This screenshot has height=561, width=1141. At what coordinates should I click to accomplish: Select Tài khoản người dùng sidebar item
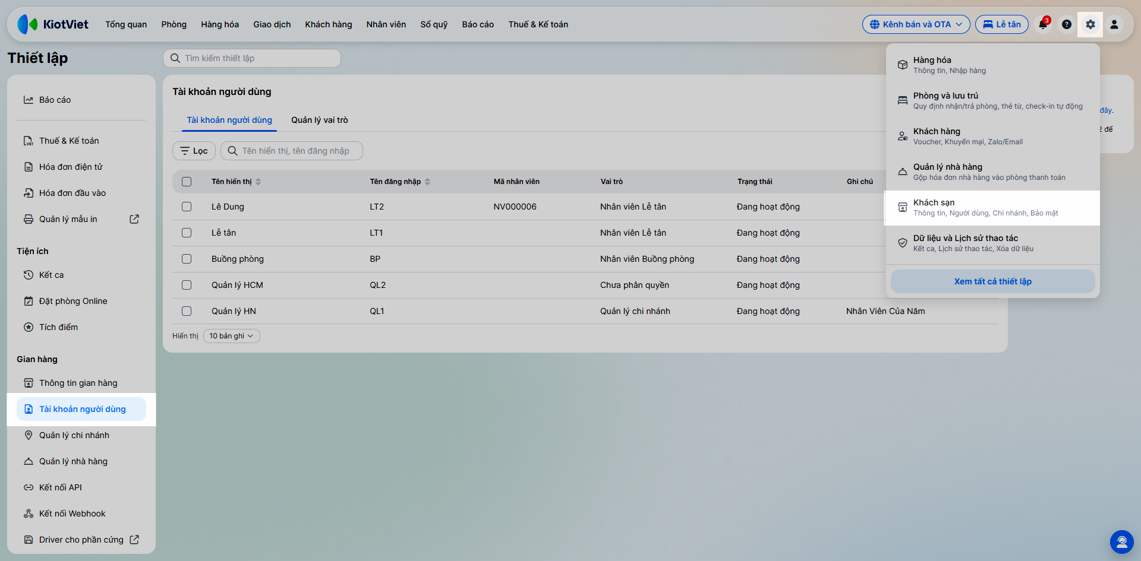pos(81,409)
